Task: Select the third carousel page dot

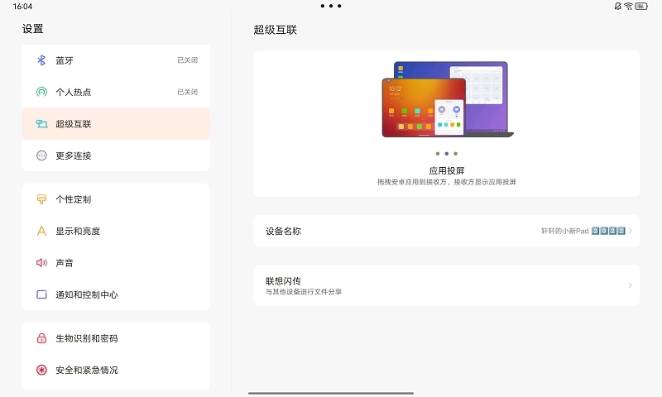Action: pos(456,154)
